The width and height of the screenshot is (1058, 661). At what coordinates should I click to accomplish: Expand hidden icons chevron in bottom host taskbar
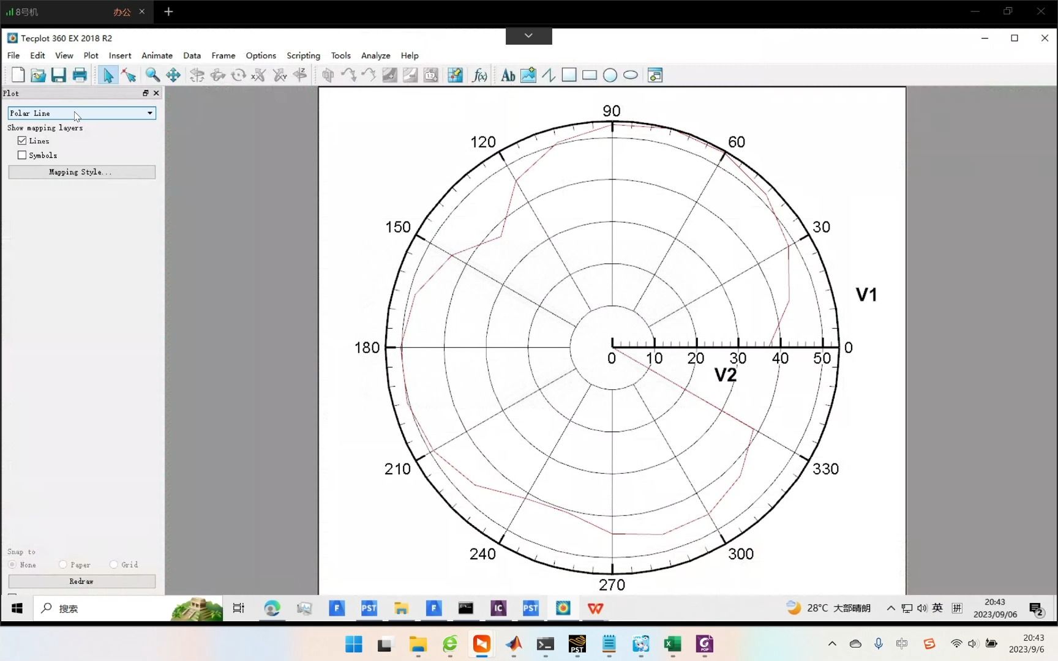(832, 643)
